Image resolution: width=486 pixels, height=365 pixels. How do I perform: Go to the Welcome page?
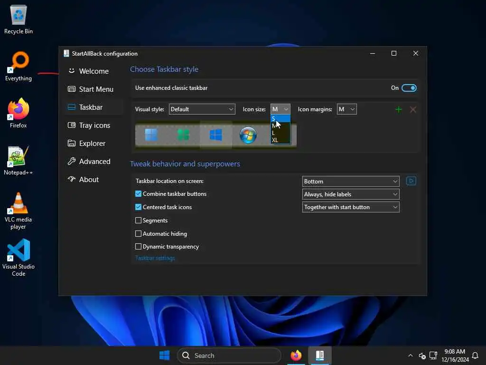click(94, 71)
